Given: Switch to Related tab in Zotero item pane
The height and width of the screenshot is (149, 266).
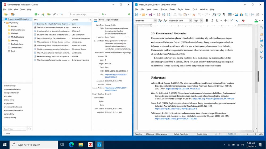Looking at the screenshot, I should 114,20.
